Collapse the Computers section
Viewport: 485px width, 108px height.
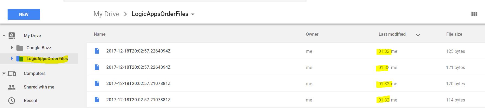(4, 73)
